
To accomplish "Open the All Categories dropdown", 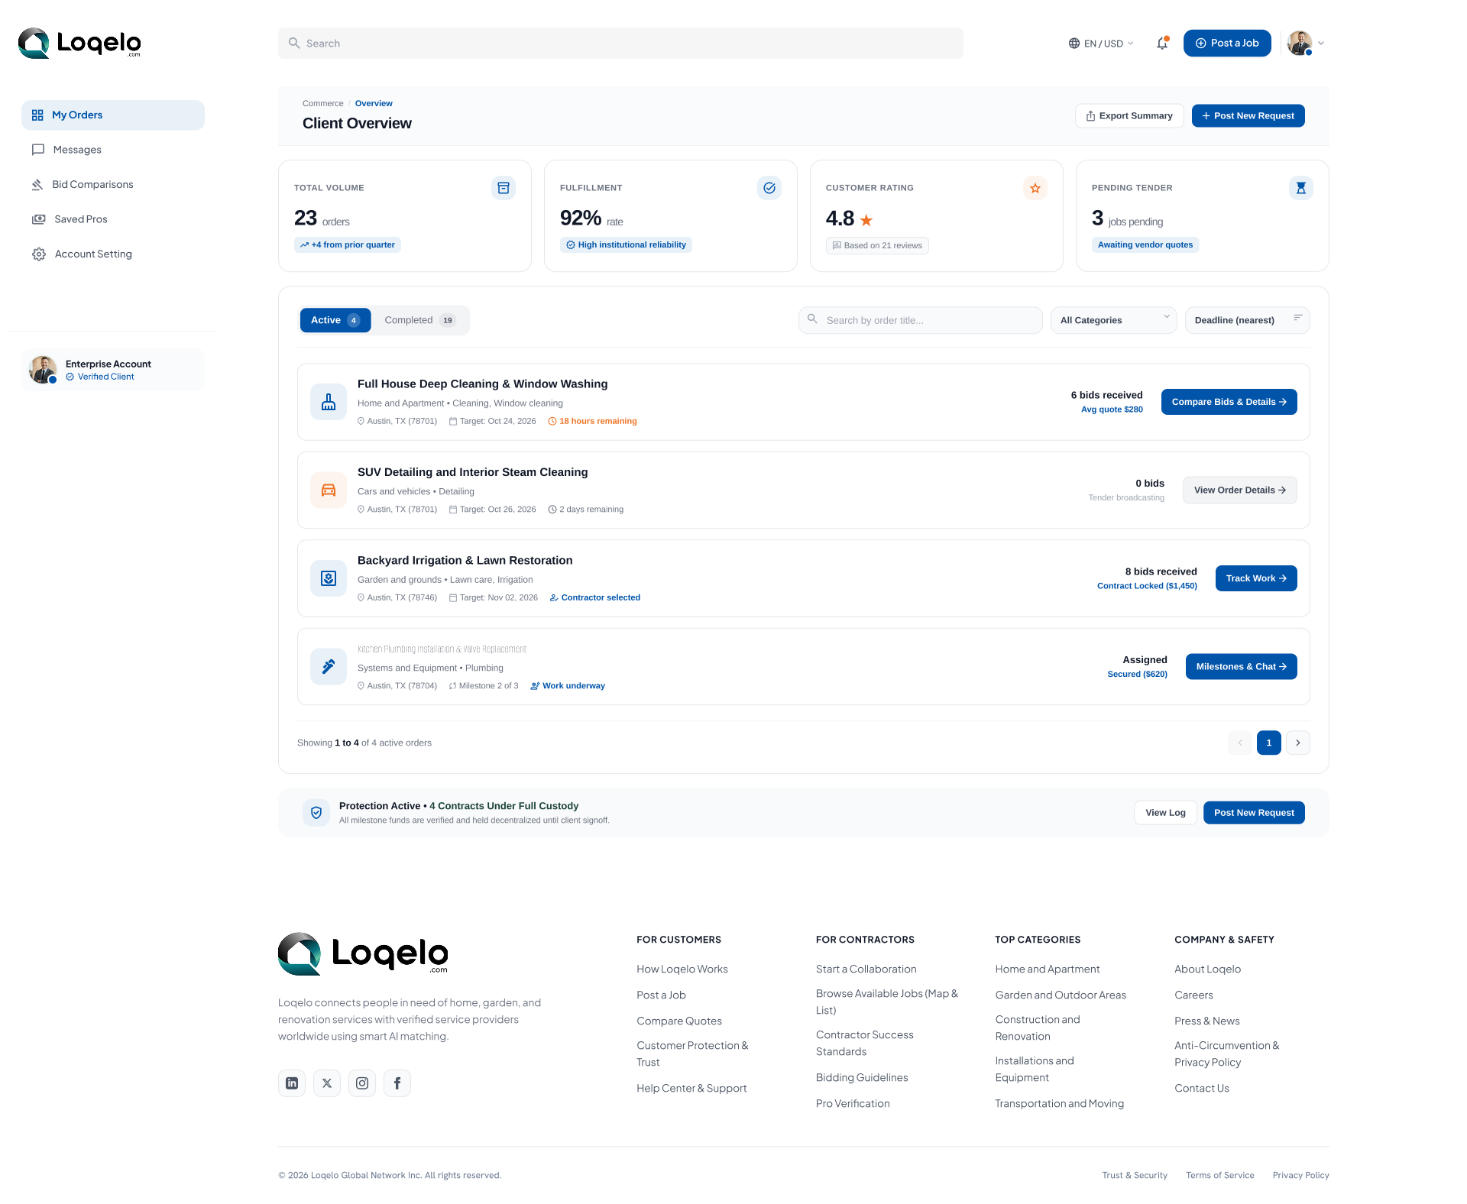I will click(1114, 321).
